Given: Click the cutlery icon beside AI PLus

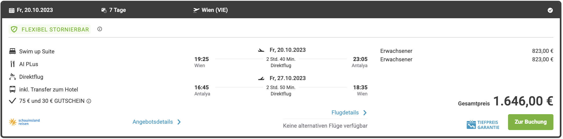Looking at the screenshot, I should (x=12, y=64).
